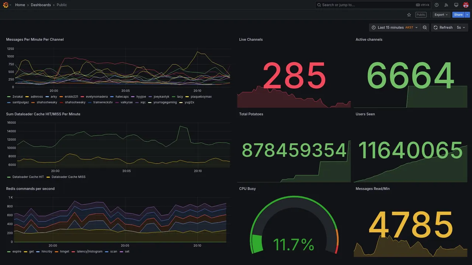Toggle Dataloader Cache MISS series visibility
The image size is (472, 265).
(x=69, y=177)
